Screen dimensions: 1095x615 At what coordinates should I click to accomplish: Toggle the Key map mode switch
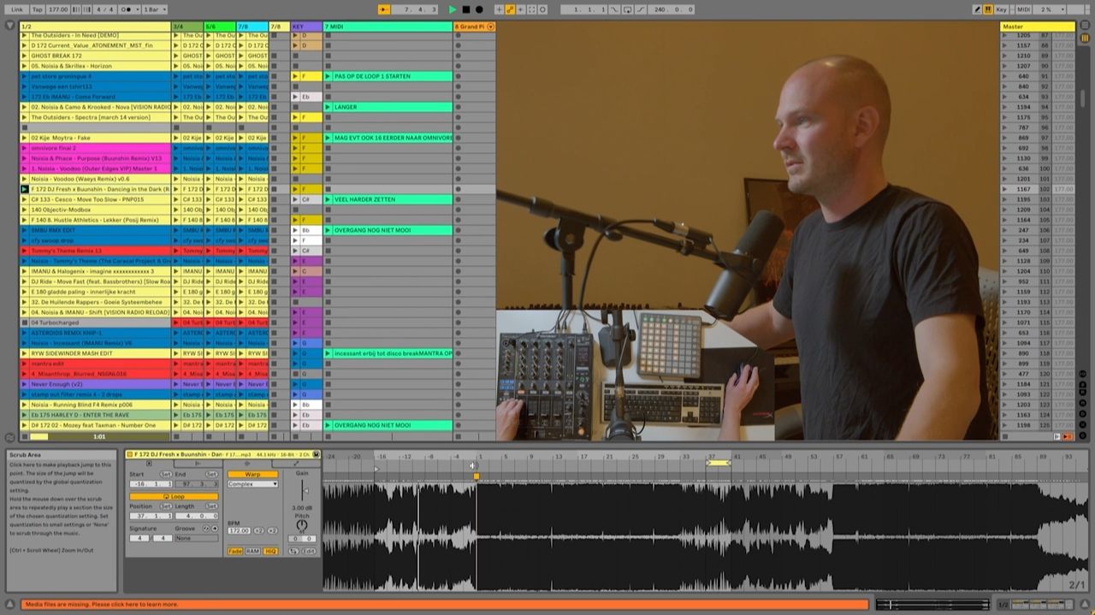coord(1001,9)
